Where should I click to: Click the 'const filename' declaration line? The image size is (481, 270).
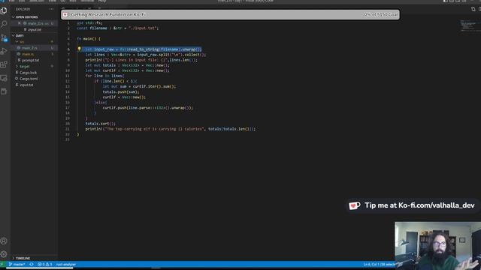click(x=118, y=28)
